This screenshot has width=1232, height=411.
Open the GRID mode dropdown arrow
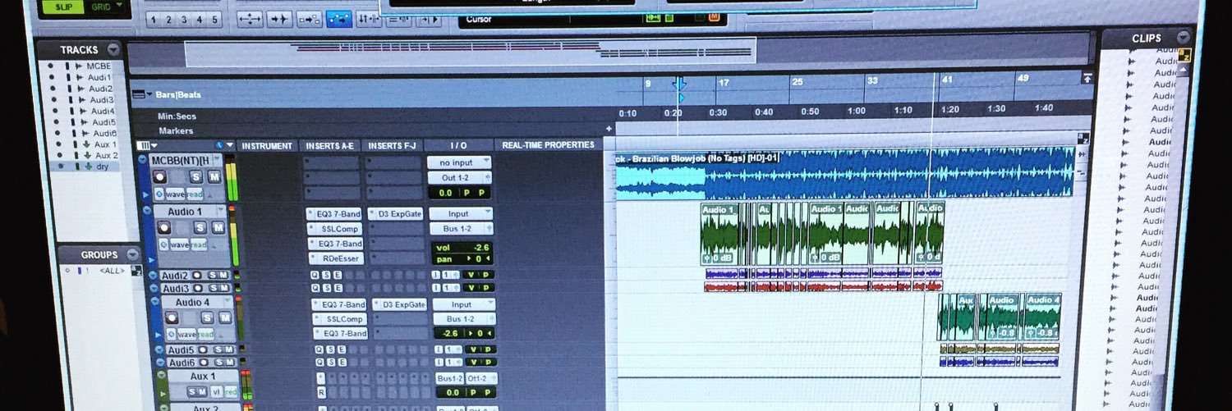[119, 6]
